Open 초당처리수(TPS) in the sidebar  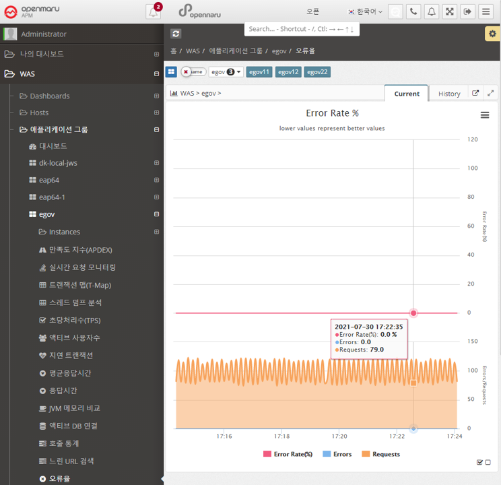coord(74,320)
